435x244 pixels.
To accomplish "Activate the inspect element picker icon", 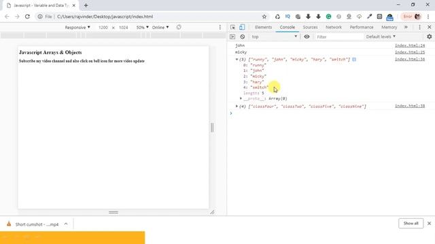I will click(232, 27).
